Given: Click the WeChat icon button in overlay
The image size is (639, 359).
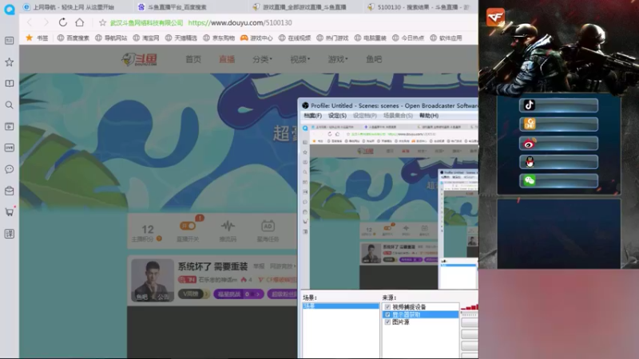Looking at the screenshot, I should pyautogui.click(x=558, y=180).
